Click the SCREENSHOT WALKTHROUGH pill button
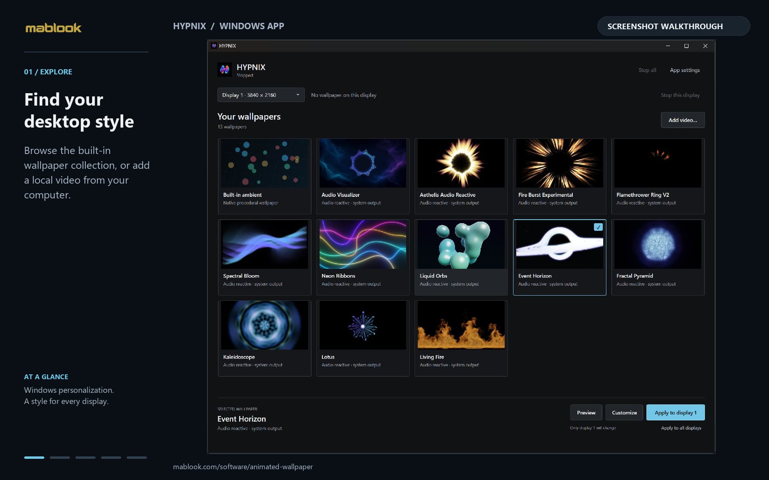This screenshot has height=480, width=769. pyautogui.click(x=673, y=26)
